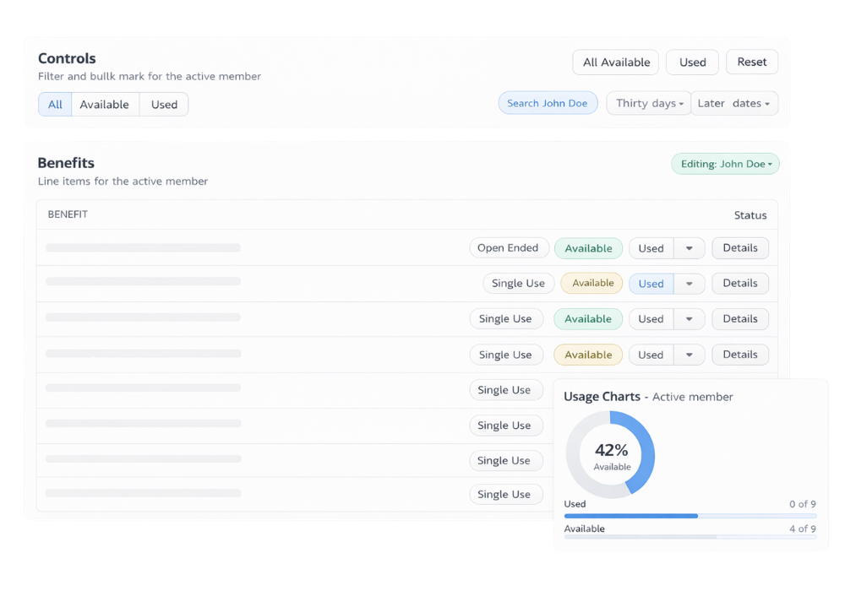Click the Reset button in Controls

[751, 62]
